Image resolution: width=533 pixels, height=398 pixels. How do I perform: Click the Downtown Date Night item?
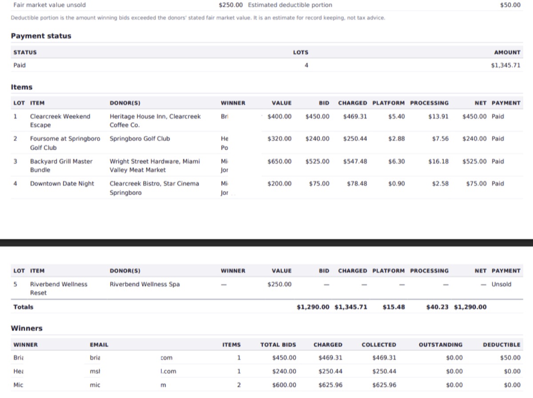(x=62, y=183)
